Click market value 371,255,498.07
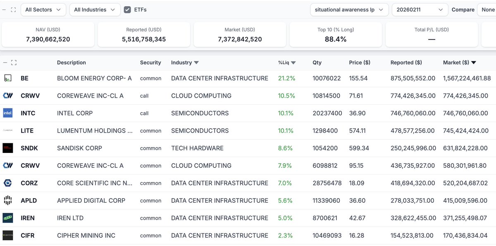This screenshot has height=246, width=496. (x=465, y=218)
